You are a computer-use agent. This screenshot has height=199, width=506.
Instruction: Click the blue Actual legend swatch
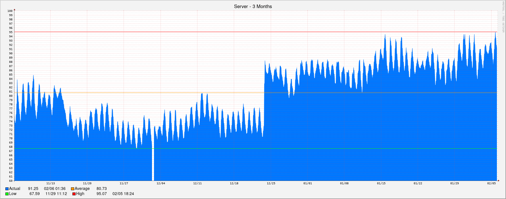point(7,189)
